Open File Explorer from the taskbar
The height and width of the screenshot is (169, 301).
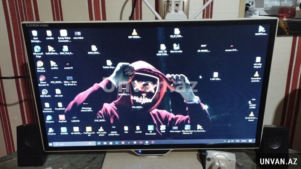[x=105, y=143]
